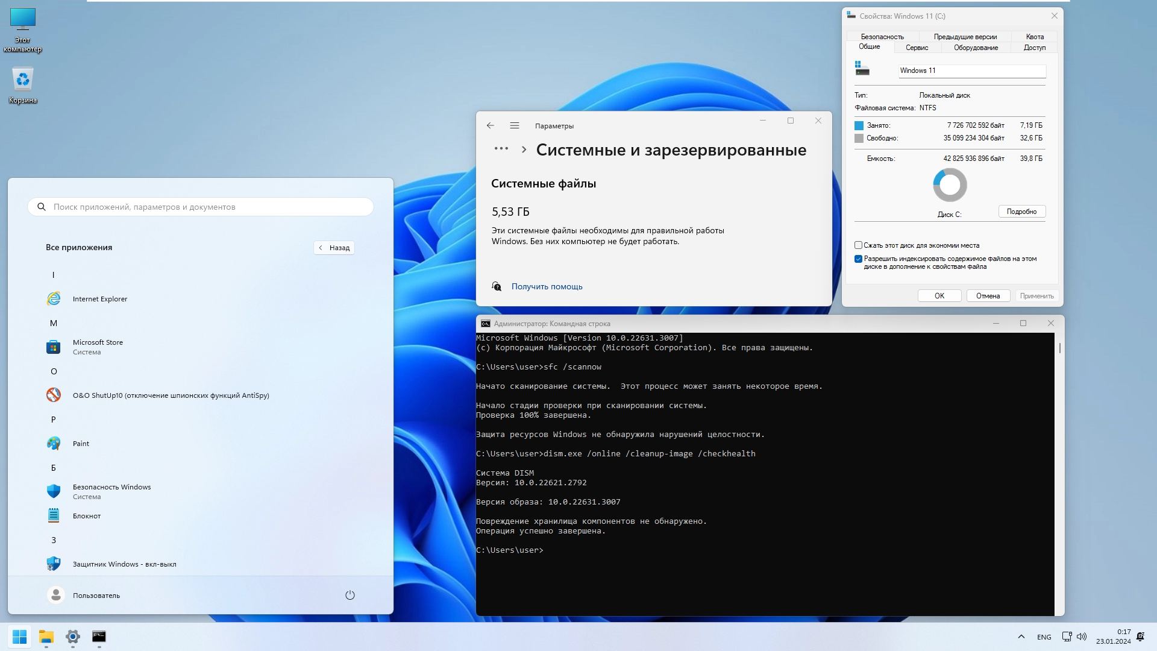
Task: Click the Command Prompt vertical scrollbar
Action: pyautogui.click(x=1059, y=348)
